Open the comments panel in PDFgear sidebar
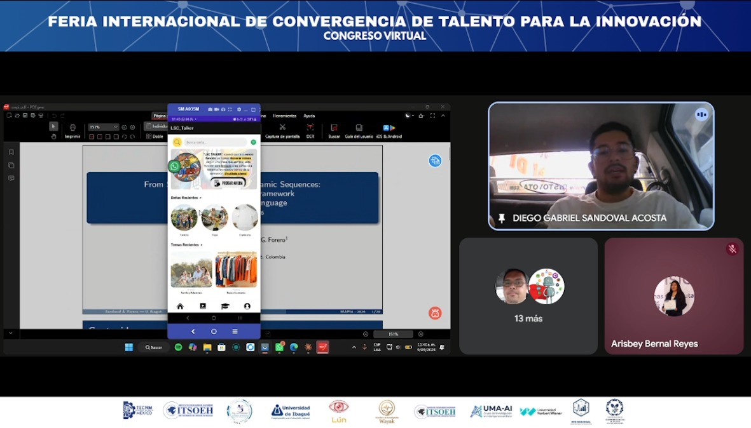Screen dimensions: 751x428 click(11, 178)
